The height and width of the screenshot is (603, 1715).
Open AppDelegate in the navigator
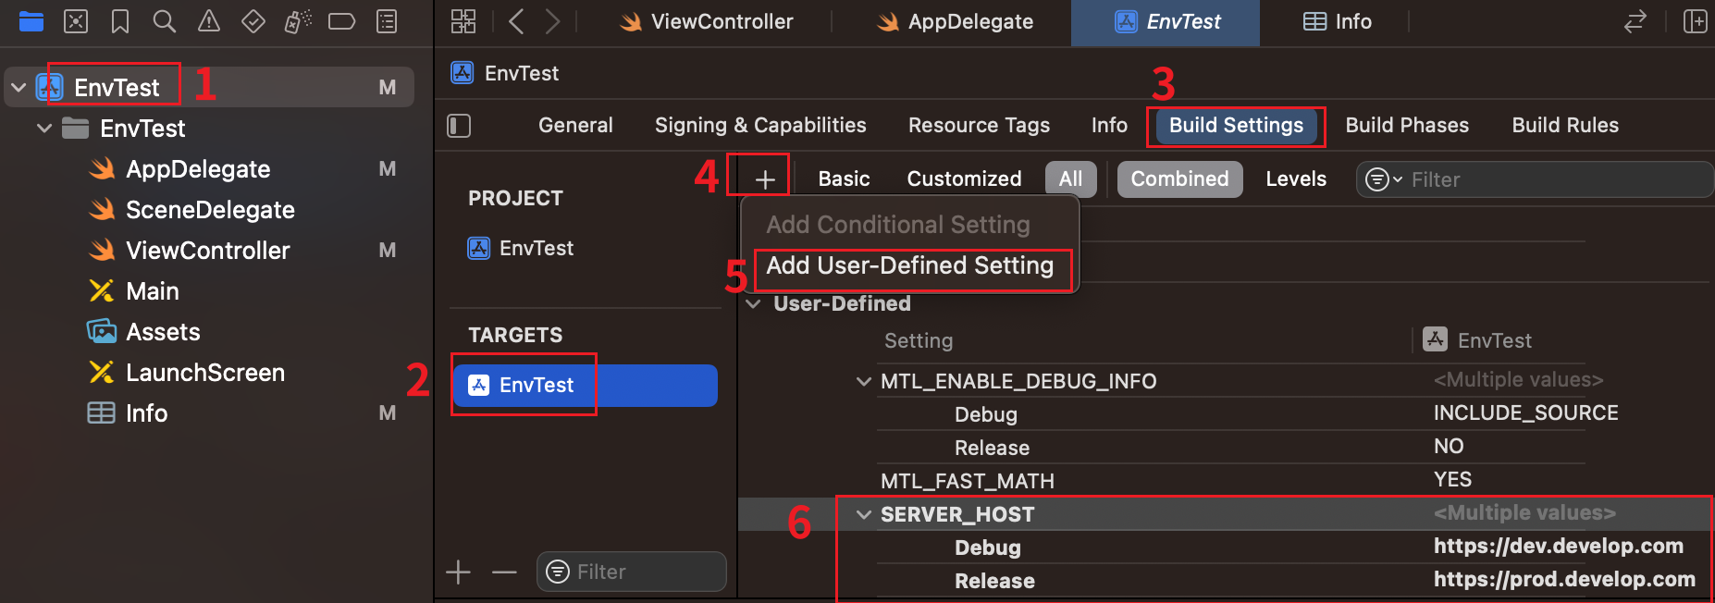pyautogui.click(x=198, y=169)
